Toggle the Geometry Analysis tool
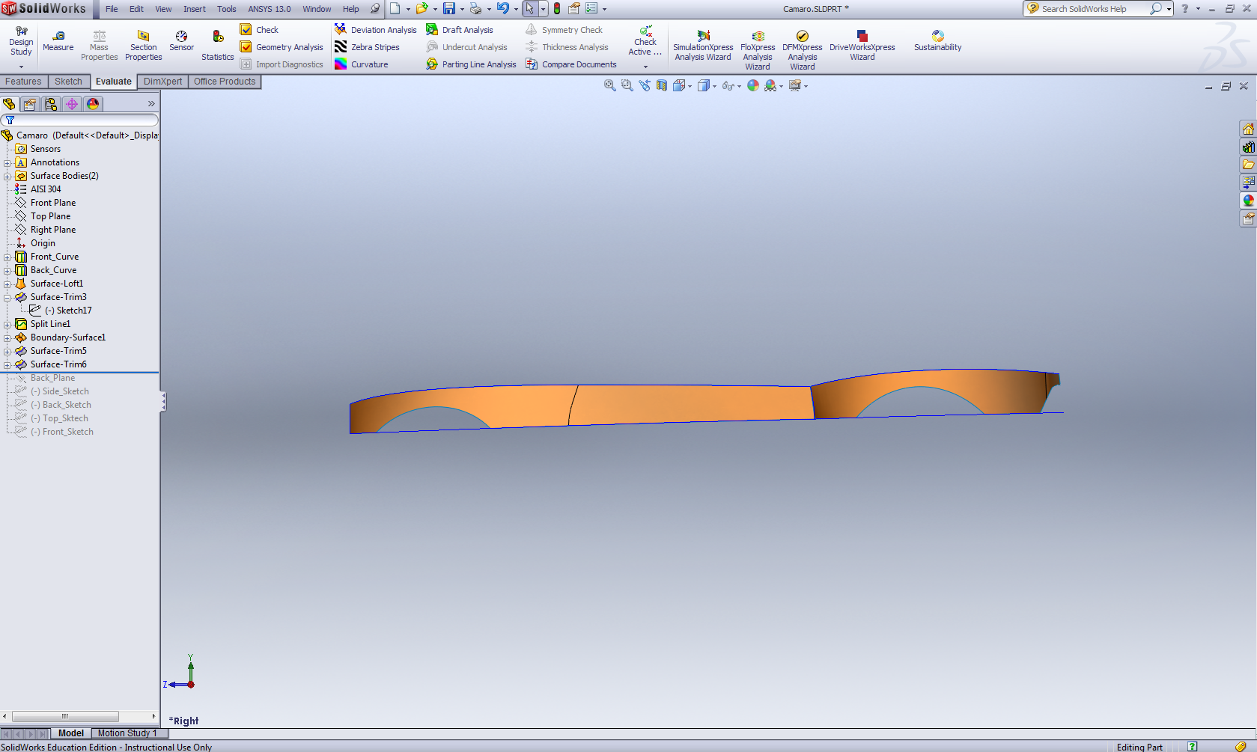This screenshot has height=752, width=1257. (281, 47)
